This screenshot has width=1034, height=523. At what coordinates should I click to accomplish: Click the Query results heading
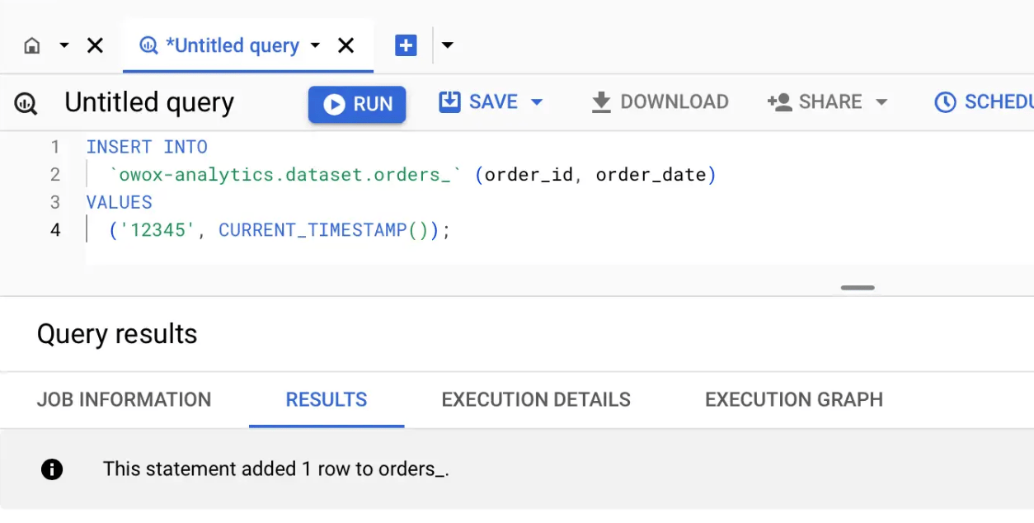click(x=117, y=334)
